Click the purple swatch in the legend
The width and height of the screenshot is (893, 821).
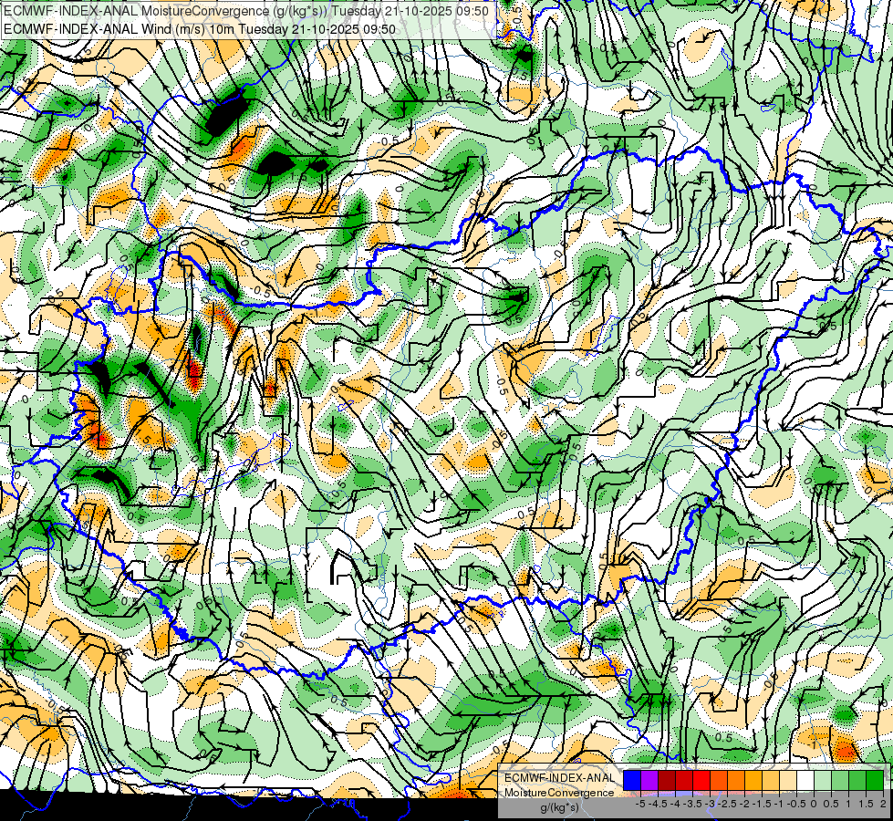(649, 781)
